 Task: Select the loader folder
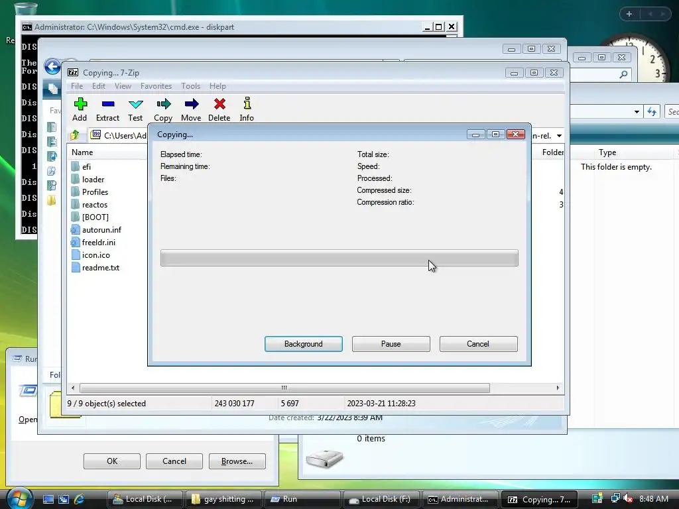[93, 179]
